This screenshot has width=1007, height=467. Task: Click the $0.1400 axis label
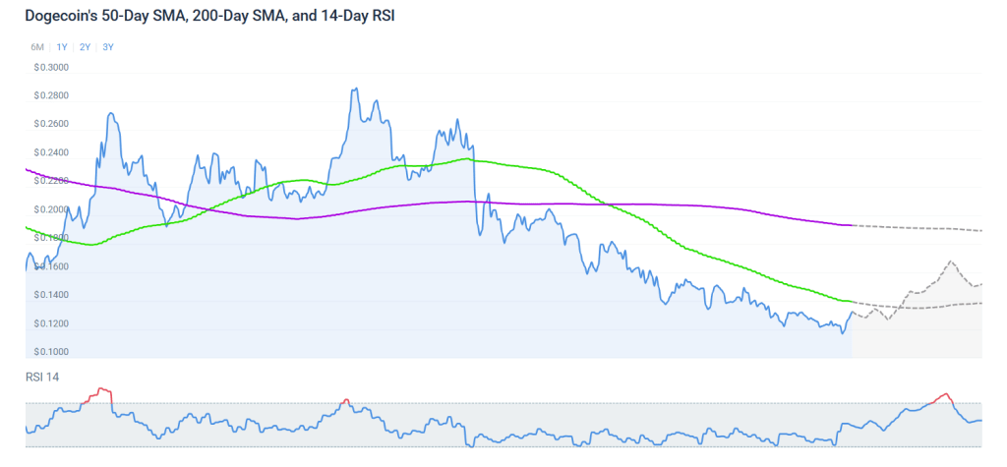click(x=51, y=296)
